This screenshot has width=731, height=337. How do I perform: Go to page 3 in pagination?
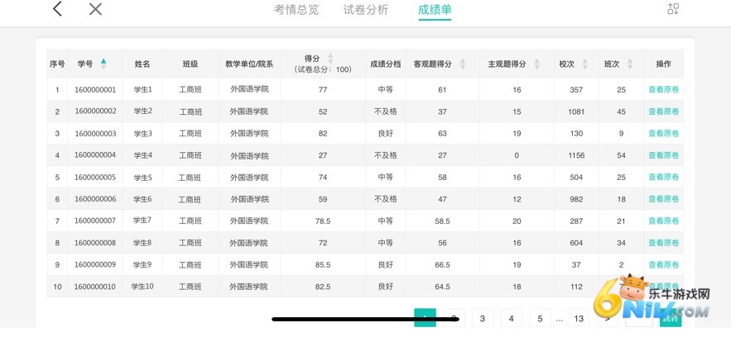pos(483,319)
